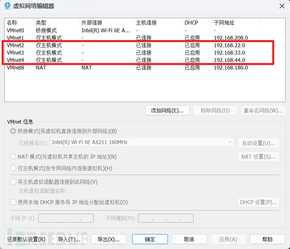Open the 已桥接至 adapter dropdown
The image size is (290, 249).
click(x=142, y=142)
